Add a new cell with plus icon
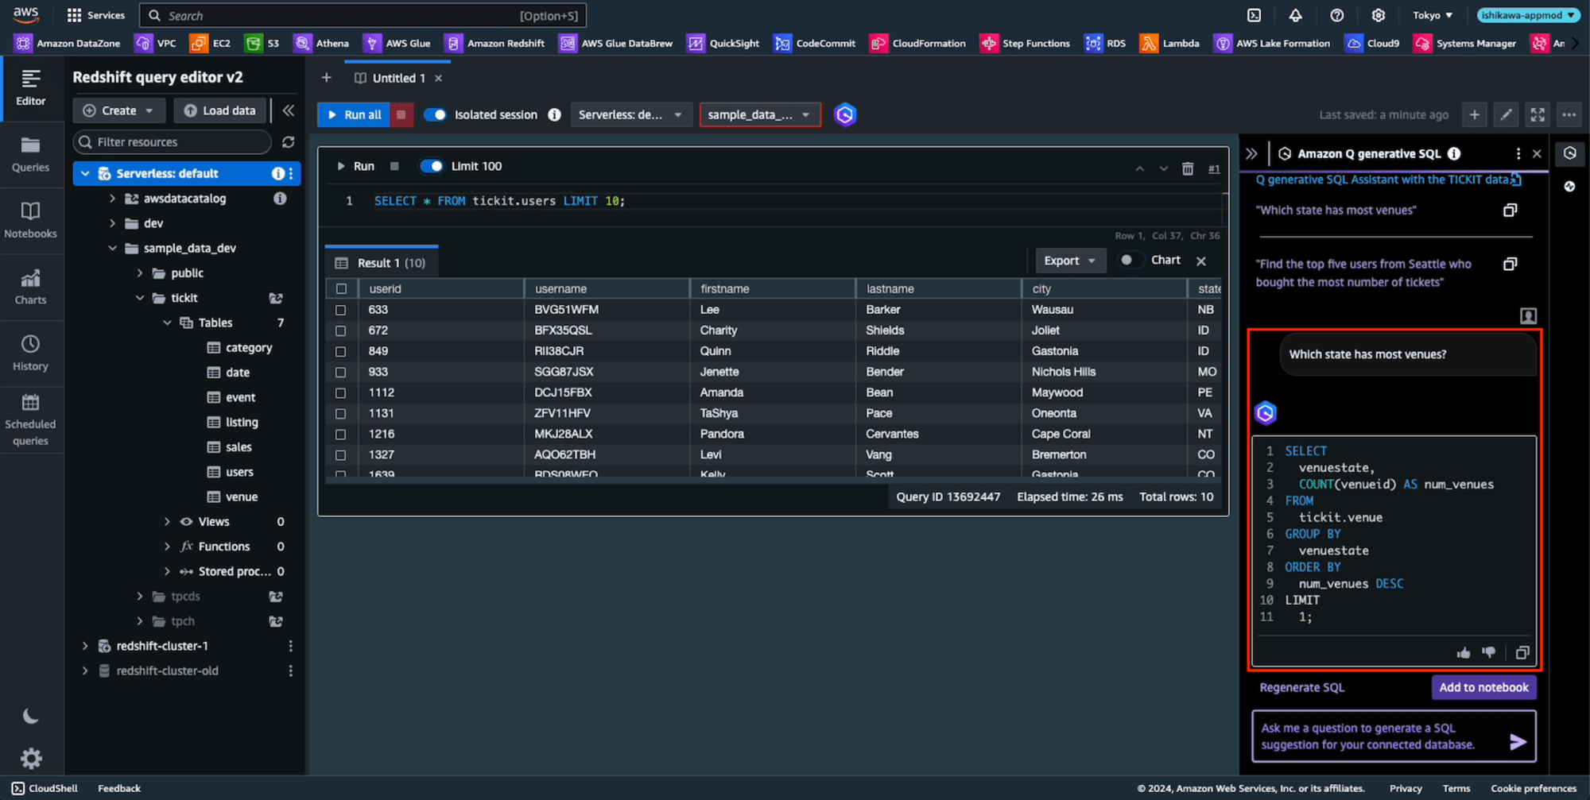This screenshot has width=1590, height=800. pyautogui.click(x=1474, y=114)
